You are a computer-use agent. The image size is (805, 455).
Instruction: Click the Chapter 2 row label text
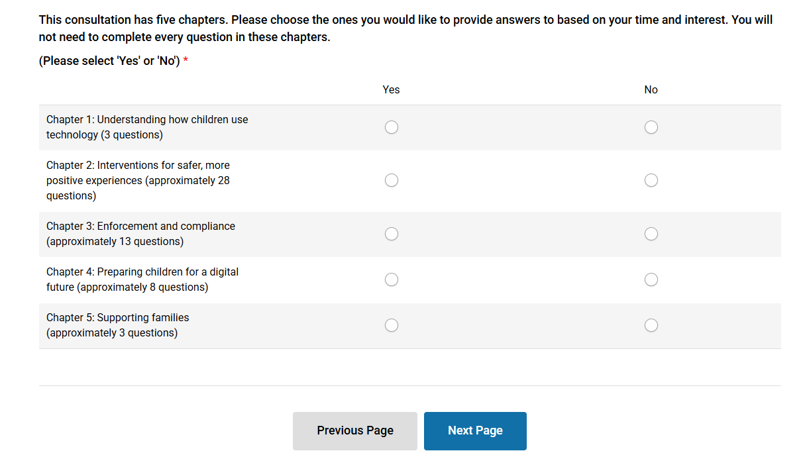point(138,179)
